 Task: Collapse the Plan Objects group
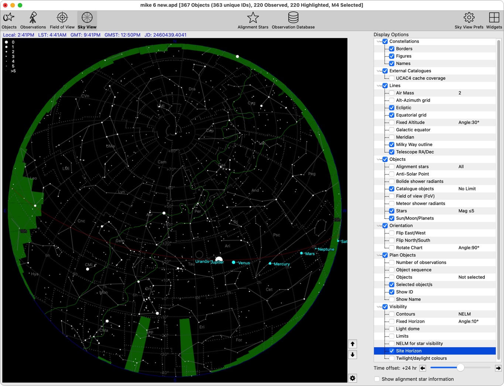[378, 255]
